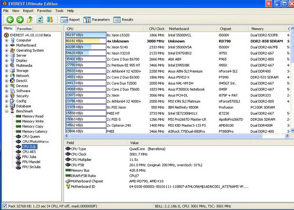The image size is (294, 210).
Task: Switch to the Favorites tab
Action: tap(24, 29)
